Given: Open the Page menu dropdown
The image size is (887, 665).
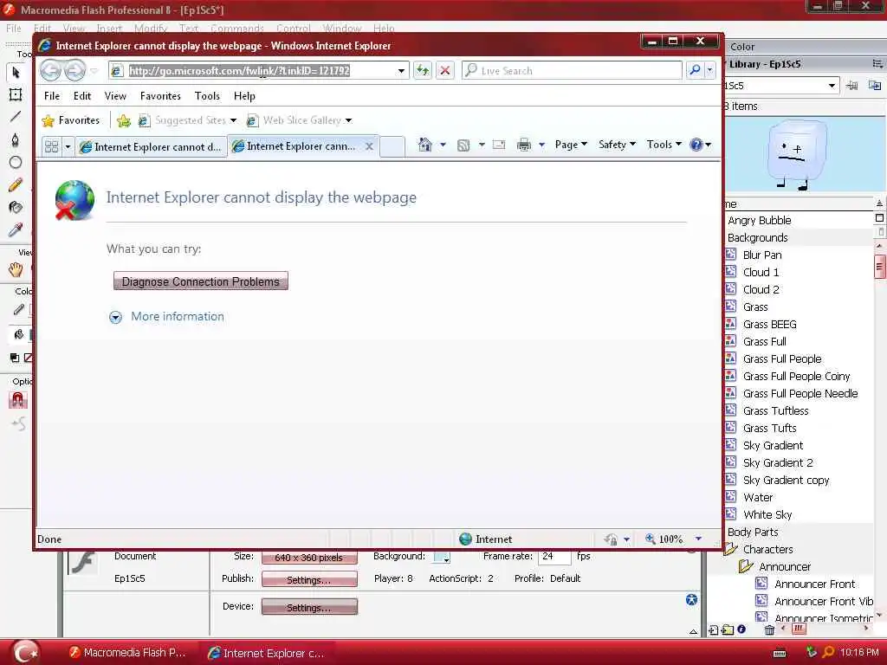Looking at the screenshot, I should [571, 145].
